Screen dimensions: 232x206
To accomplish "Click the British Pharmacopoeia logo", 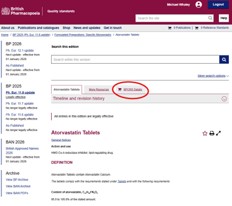I will point(21,11).
